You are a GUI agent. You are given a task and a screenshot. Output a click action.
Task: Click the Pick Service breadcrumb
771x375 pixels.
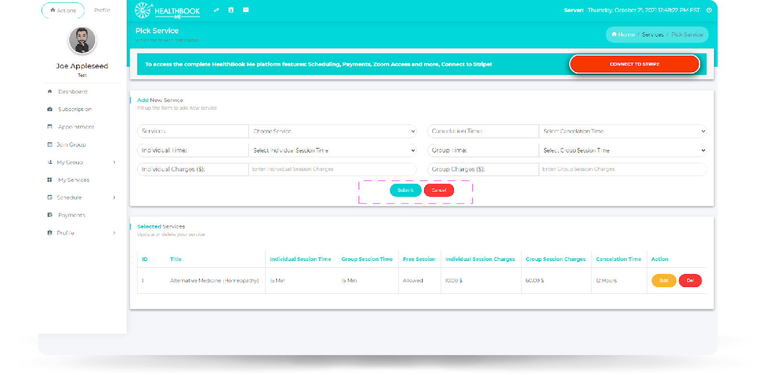(687, 35)
